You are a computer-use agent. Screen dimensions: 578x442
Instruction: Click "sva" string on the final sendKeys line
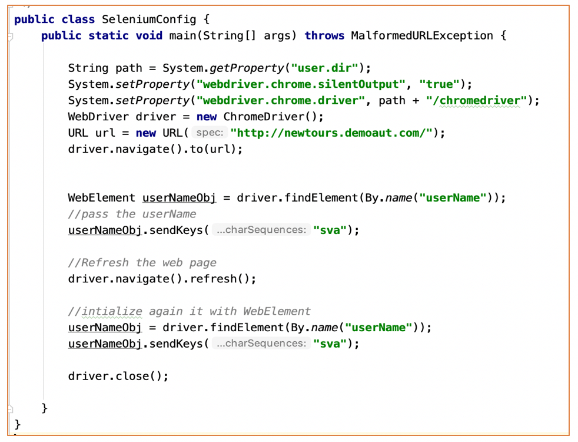[x=330, y=344]
